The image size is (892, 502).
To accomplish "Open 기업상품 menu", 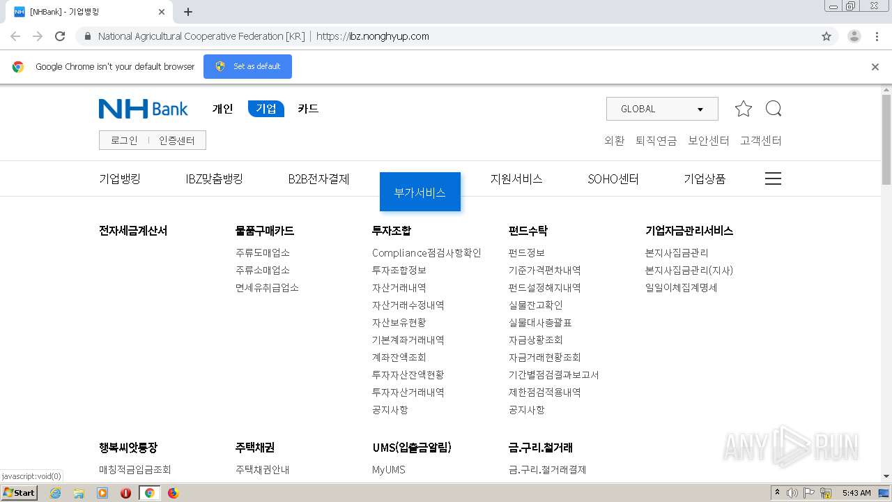I will pos(705,178).
